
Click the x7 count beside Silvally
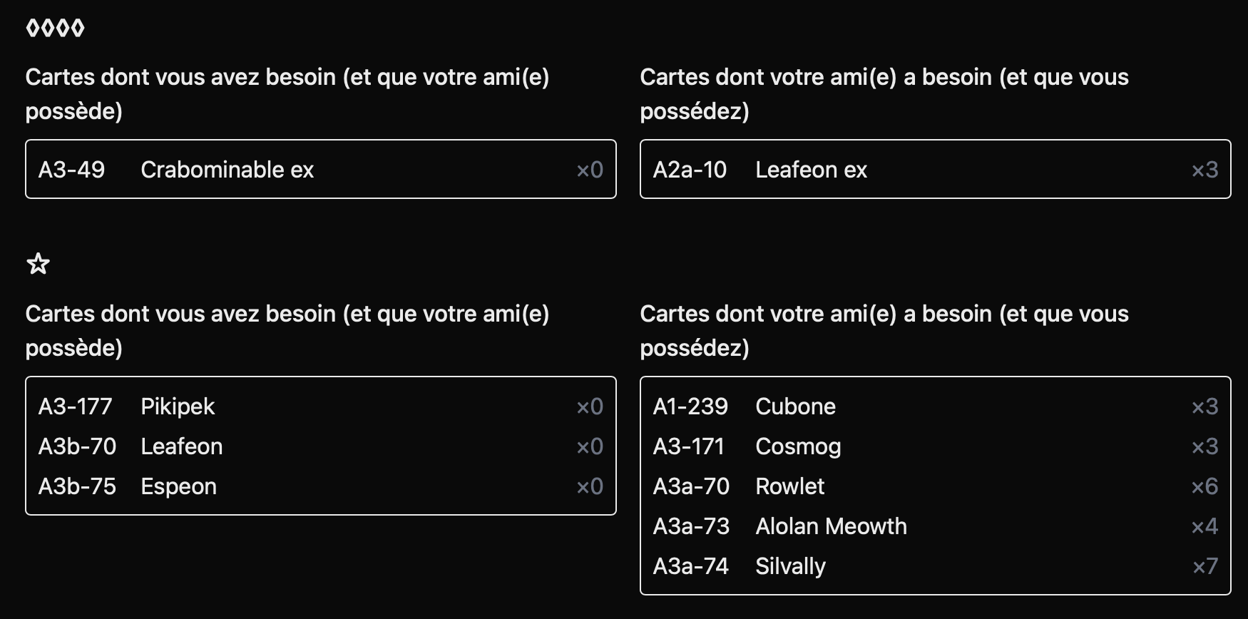point(1204,566)
